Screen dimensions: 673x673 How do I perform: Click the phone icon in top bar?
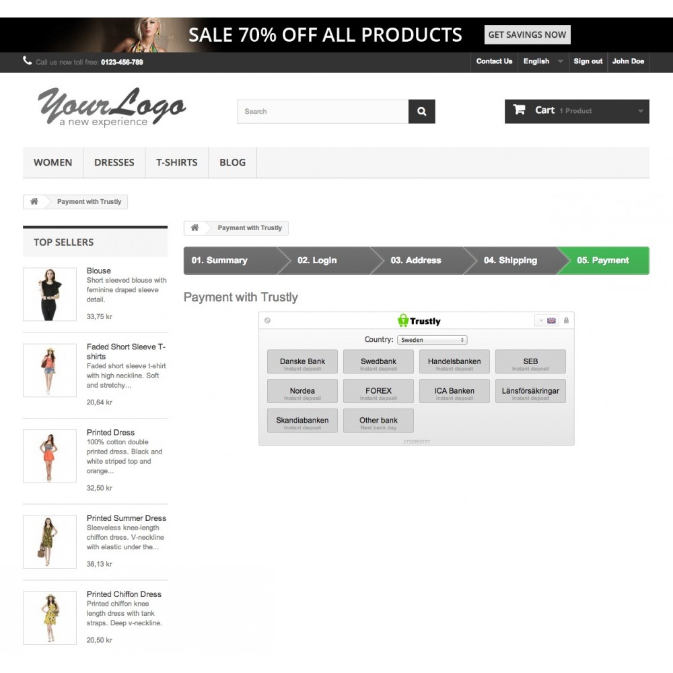pos(27,61)
